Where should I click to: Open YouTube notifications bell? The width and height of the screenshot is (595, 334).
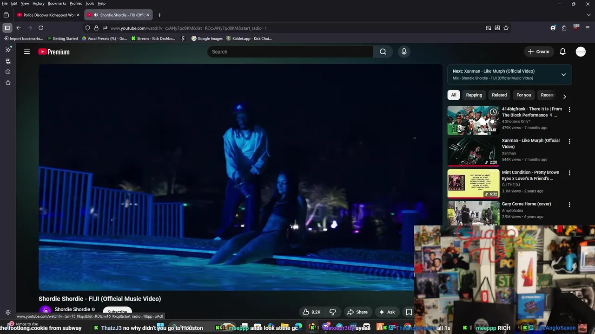(562, 51)
